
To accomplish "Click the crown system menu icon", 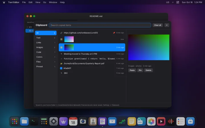I will pyautogui.click(x=4, y=2).
